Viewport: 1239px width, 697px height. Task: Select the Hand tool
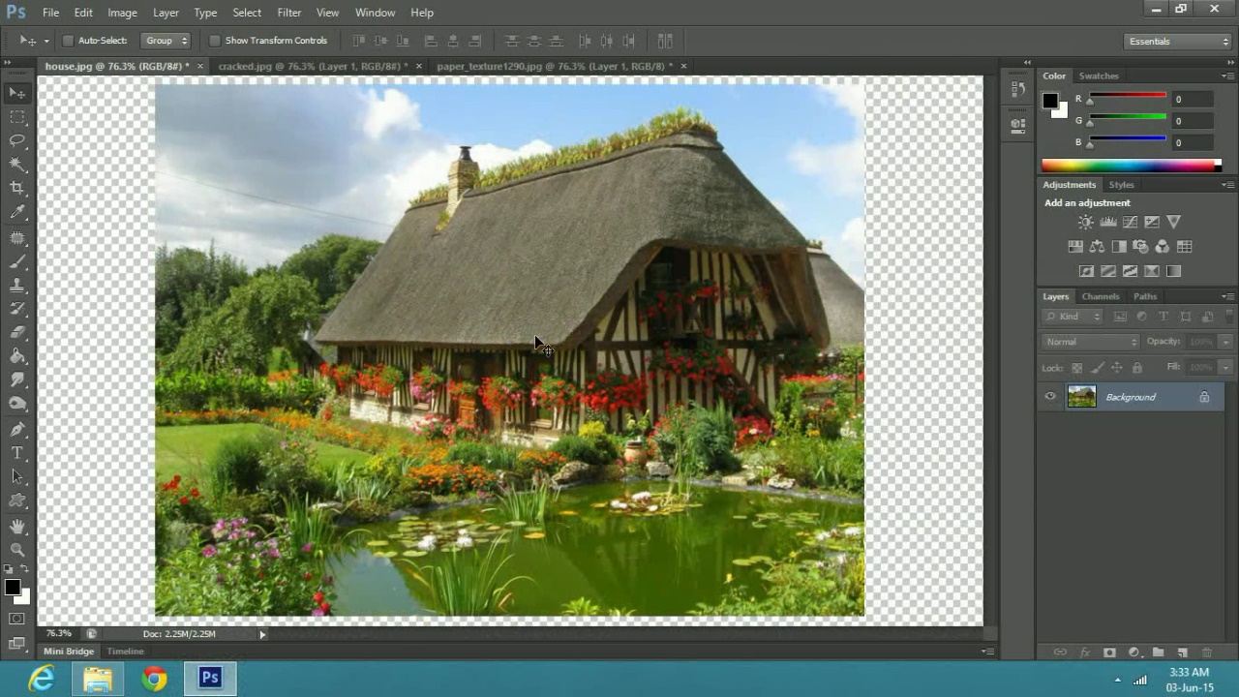17,526
